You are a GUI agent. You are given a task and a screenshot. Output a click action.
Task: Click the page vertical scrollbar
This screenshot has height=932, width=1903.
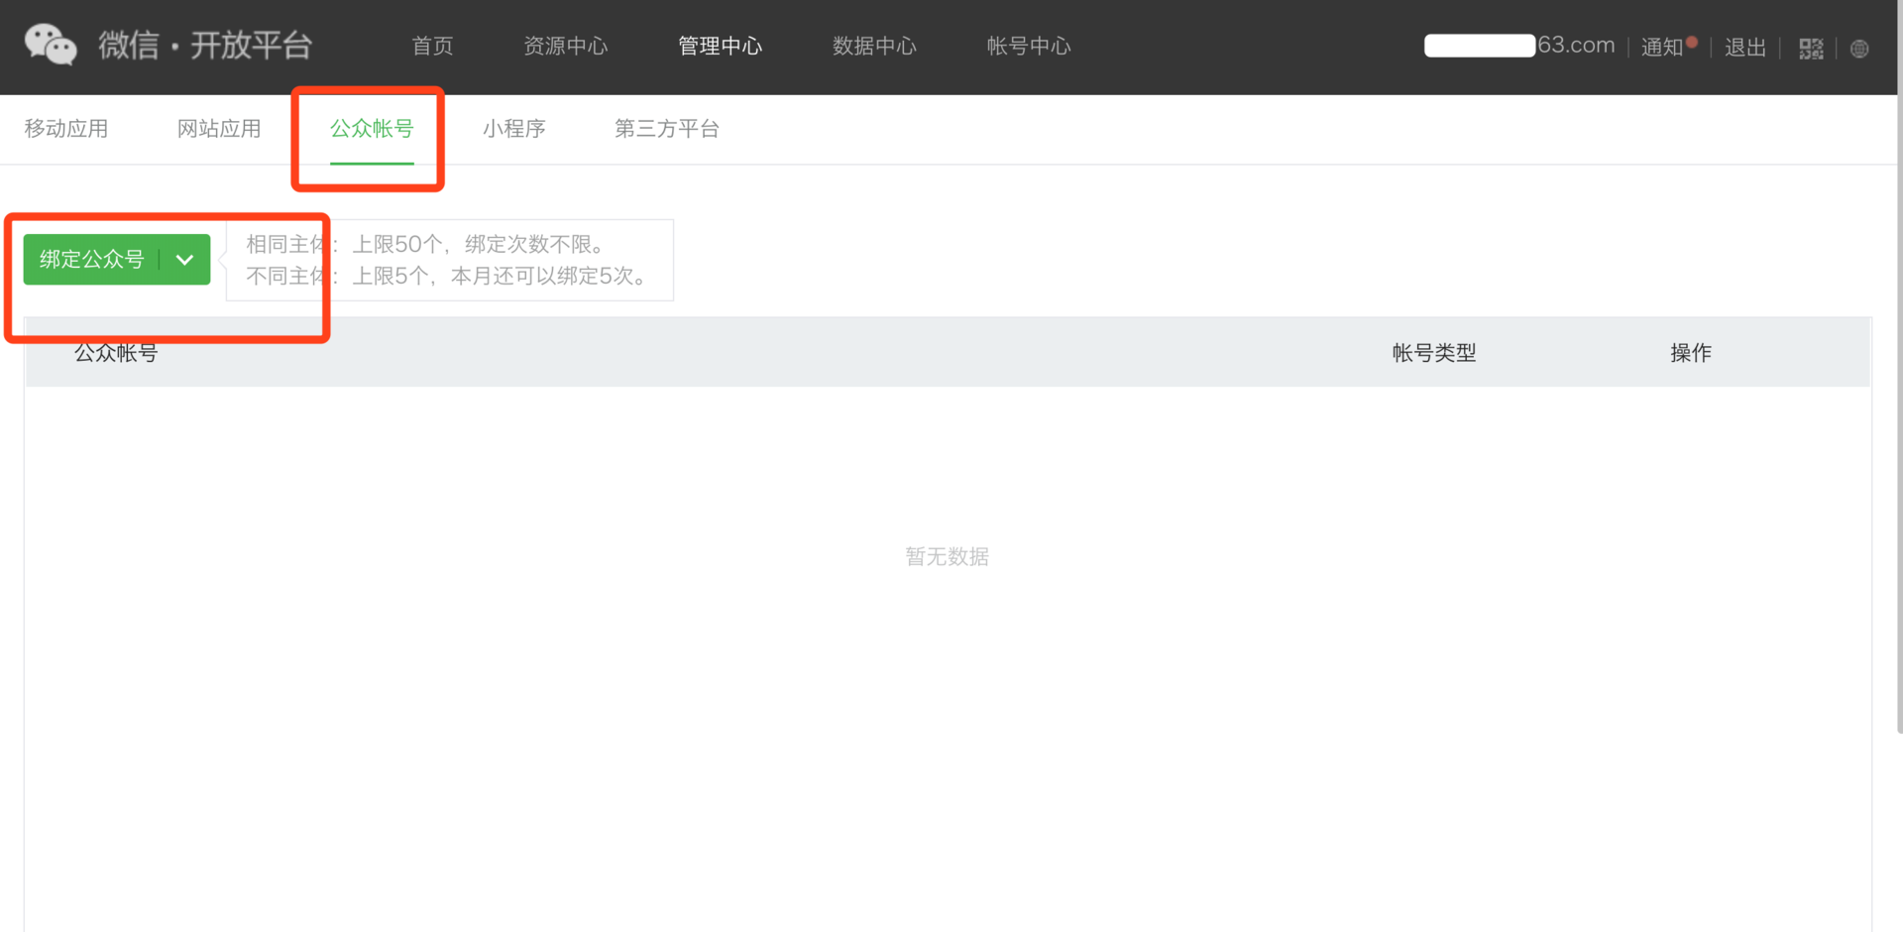(1899, 367)
